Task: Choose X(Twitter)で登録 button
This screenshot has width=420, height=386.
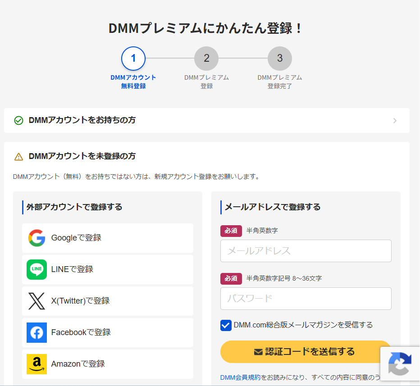Action: tap(108, 301)
